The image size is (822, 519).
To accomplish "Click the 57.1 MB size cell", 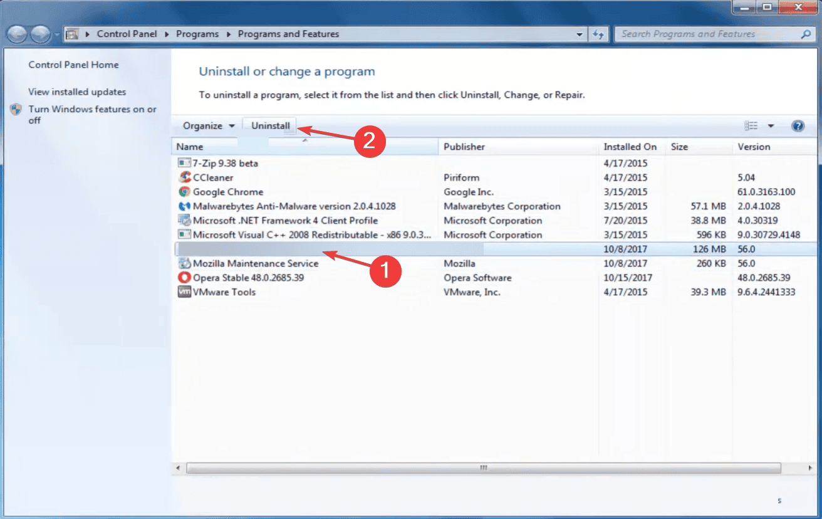I will tap(707, 206).
